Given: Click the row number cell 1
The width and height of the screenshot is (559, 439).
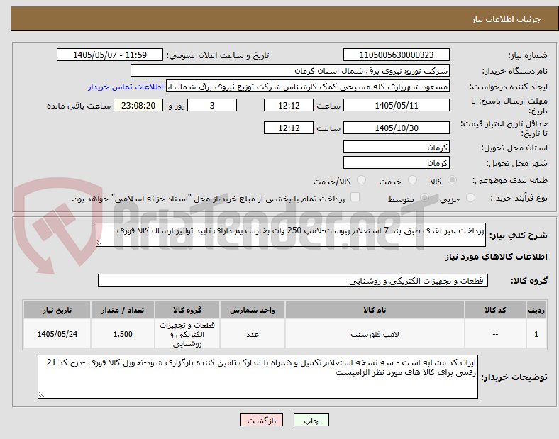Looking at the screenshot, I should tap(536, 334).
